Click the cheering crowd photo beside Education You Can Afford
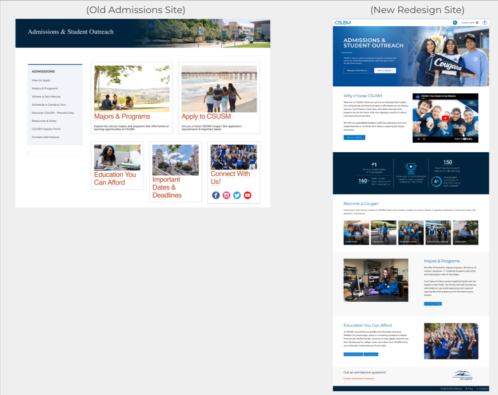 pos(451,341)
